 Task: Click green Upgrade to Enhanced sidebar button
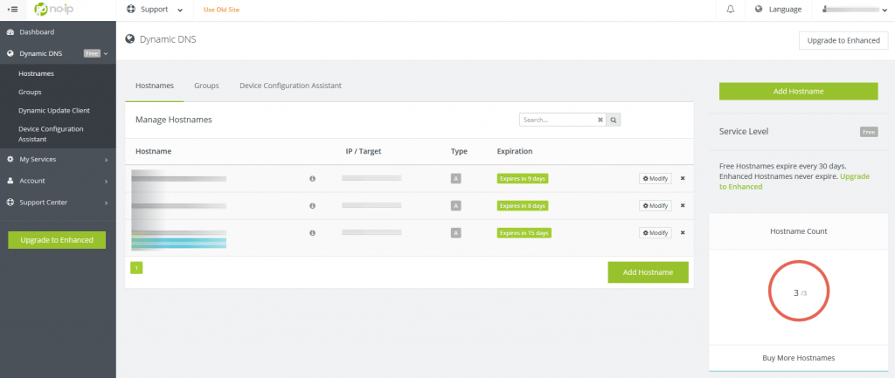coord(57,240)
